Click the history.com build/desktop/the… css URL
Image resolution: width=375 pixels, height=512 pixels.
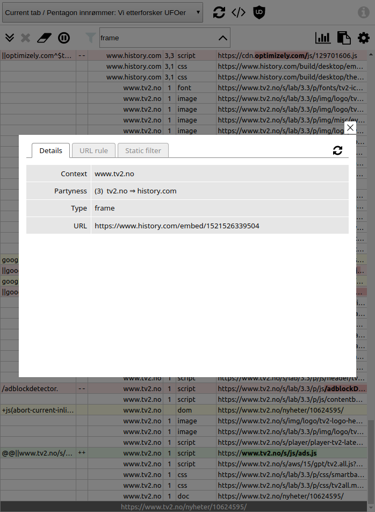pos(291,77)
